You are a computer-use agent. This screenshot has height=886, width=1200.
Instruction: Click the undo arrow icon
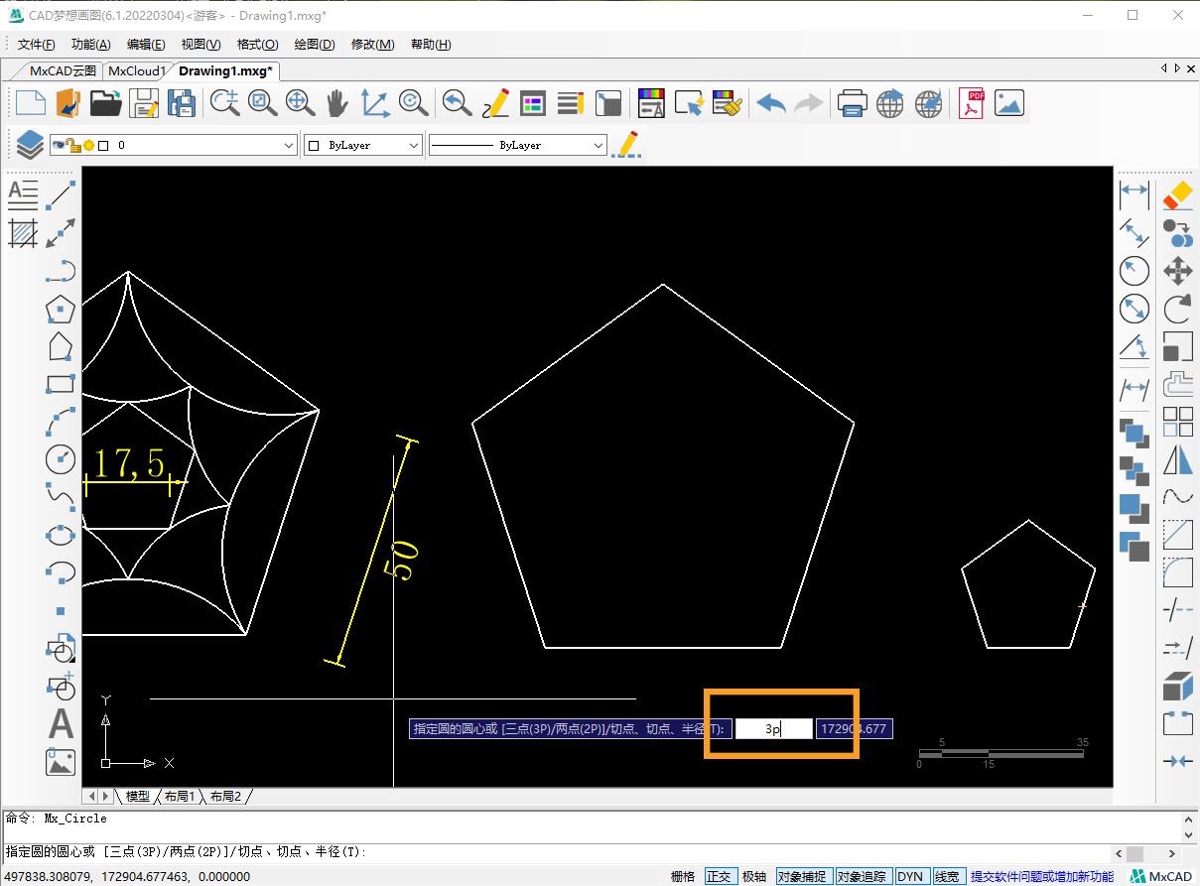click(x=770, y=103)
